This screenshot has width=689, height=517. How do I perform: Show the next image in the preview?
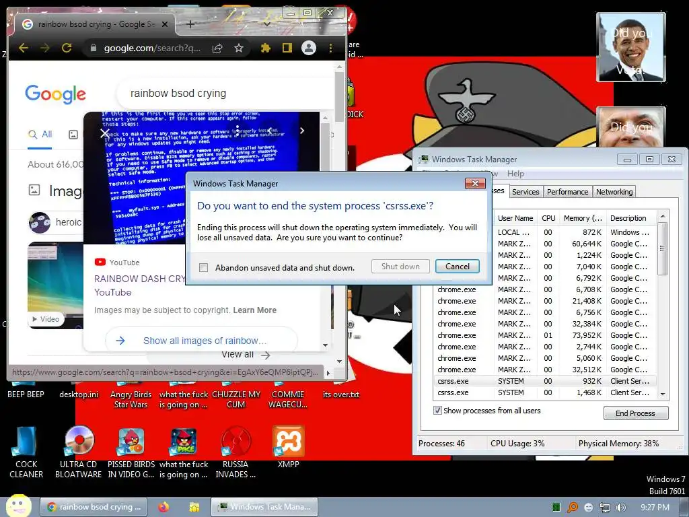[302, 131]
